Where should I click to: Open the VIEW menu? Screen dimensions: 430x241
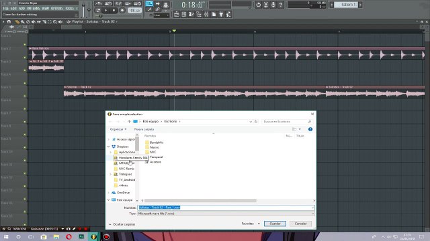pos(45,9)
